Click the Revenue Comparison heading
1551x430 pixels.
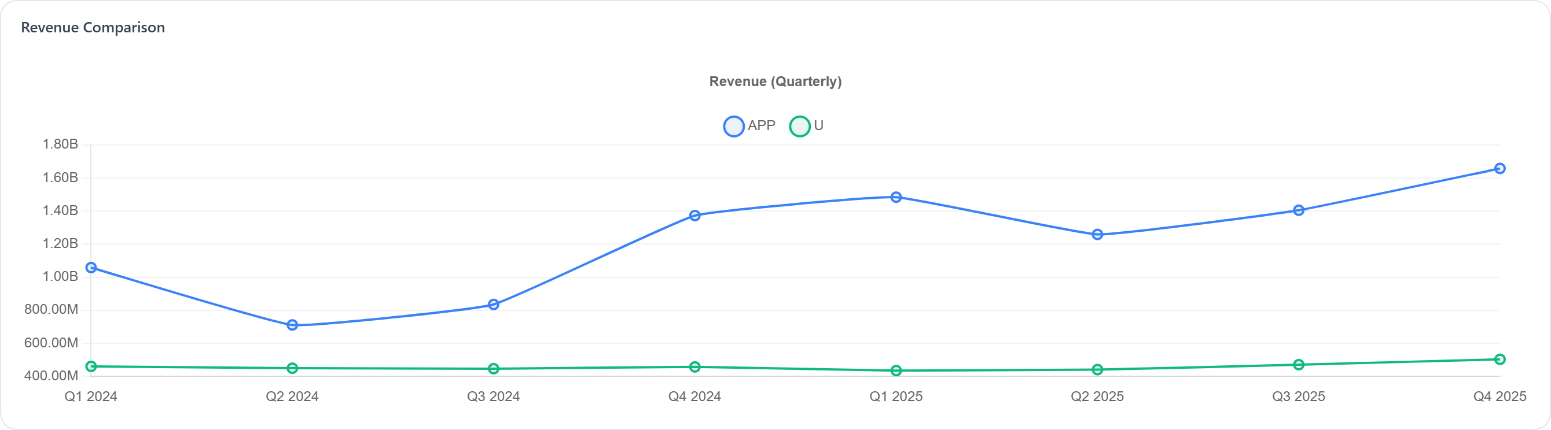click(x=93, y=28)
